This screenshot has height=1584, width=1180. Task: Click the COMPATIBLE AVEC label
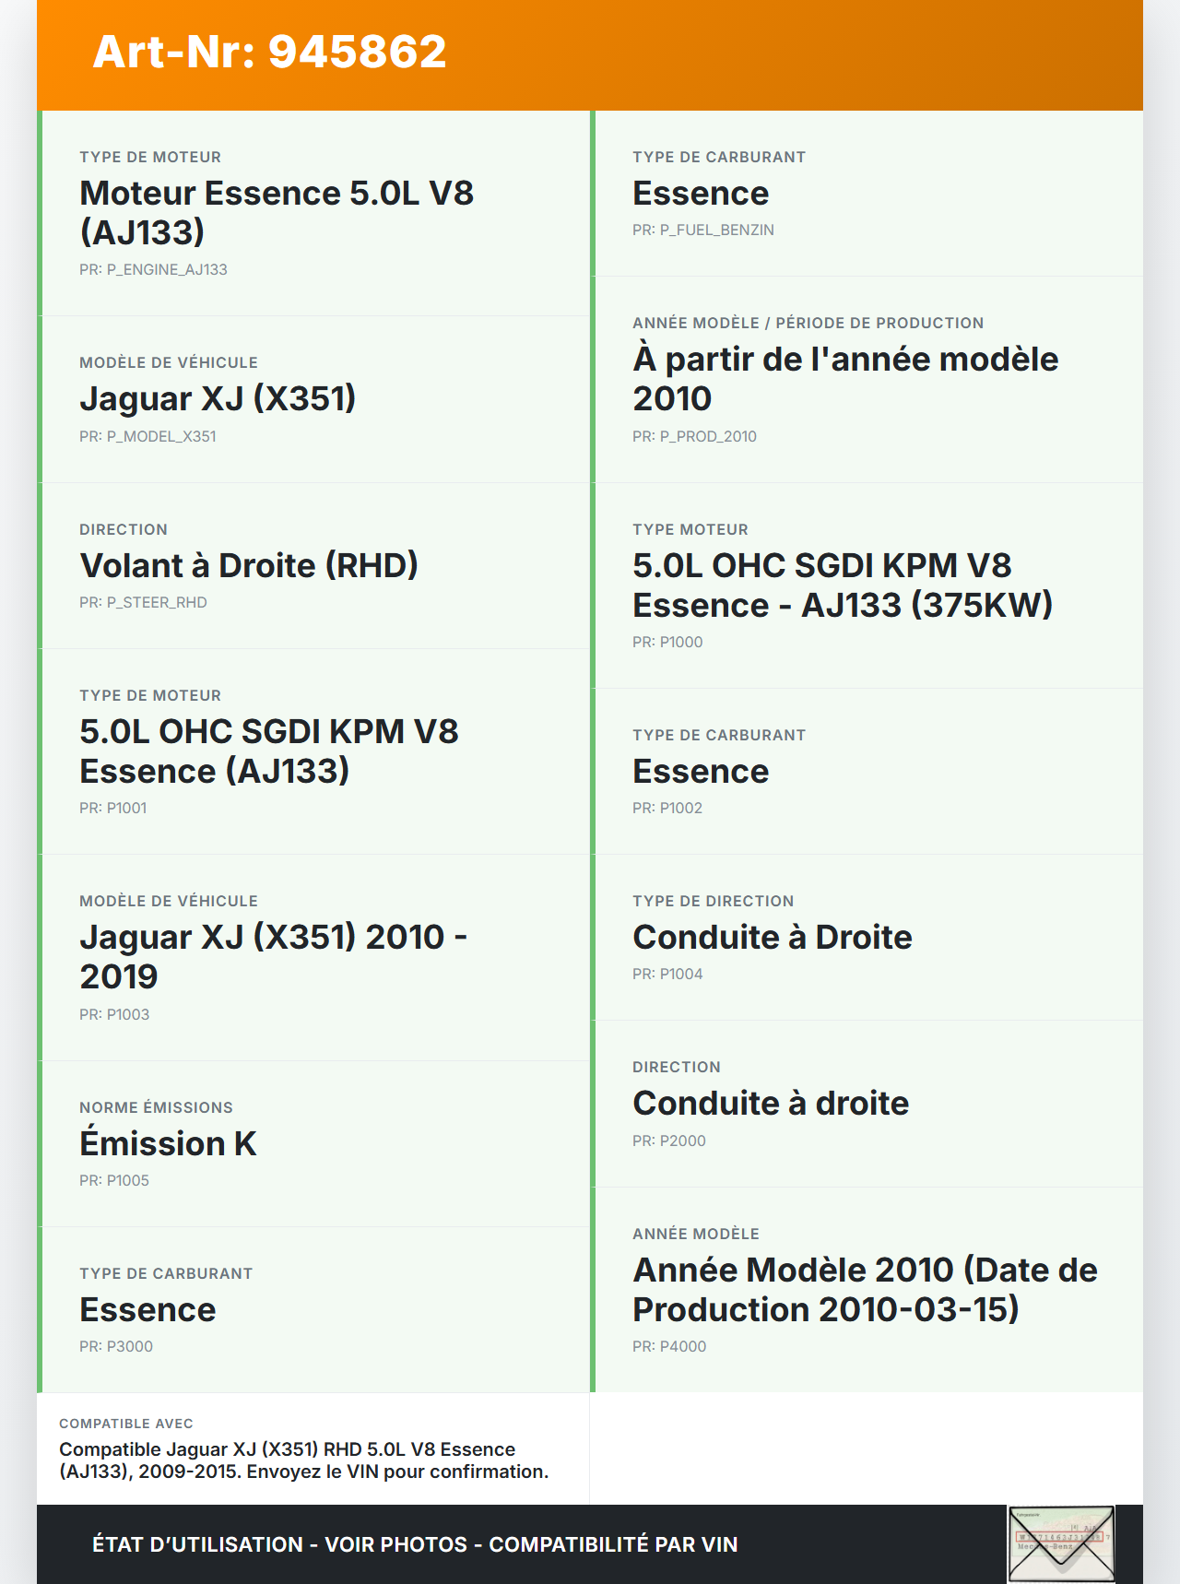coord(126,1424)
